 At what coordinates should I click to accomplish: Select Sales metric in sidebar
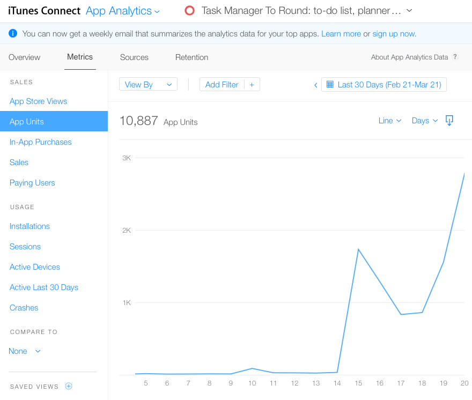coord(19,162)
